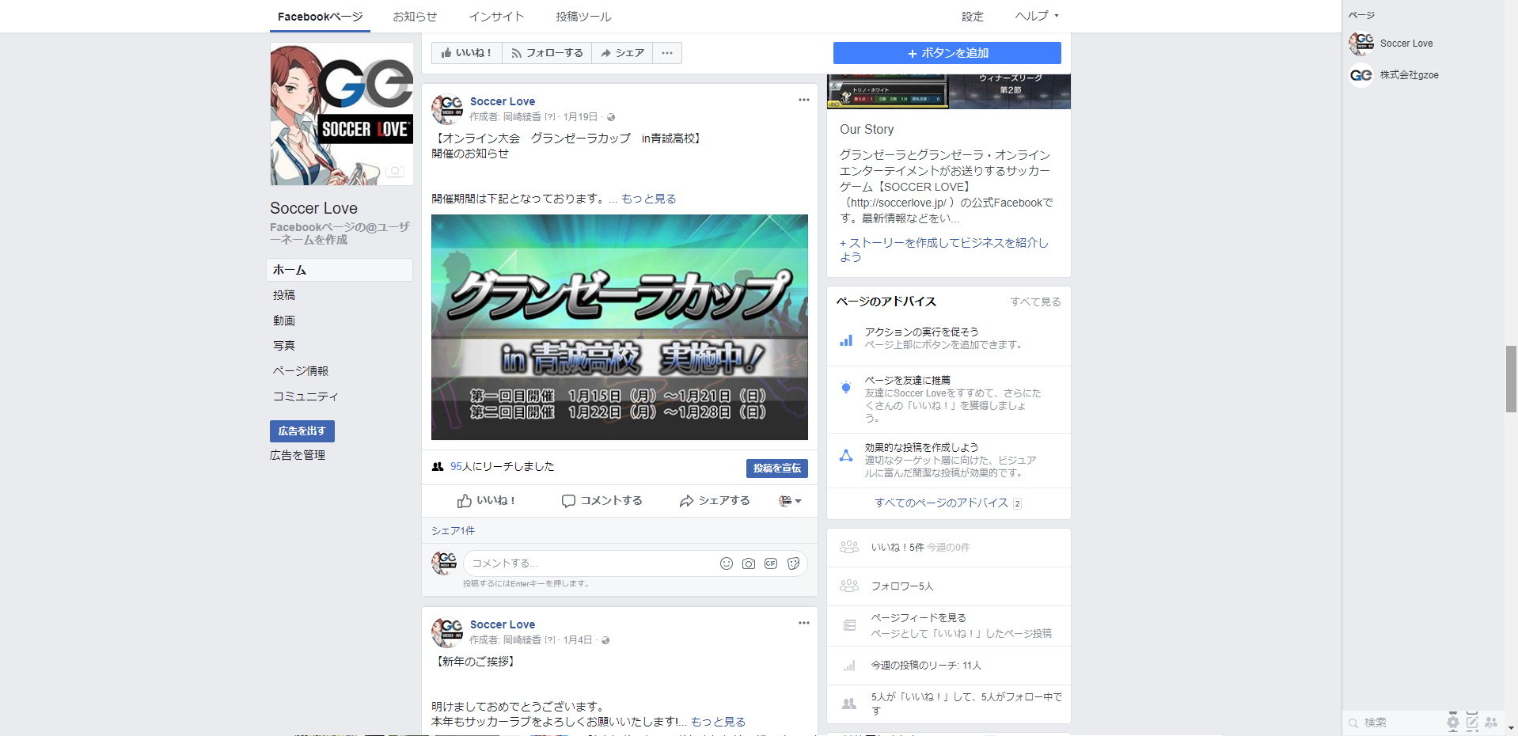Click the シェア button in page header
Screen dimensions: 1518x736
click(622, 53)
